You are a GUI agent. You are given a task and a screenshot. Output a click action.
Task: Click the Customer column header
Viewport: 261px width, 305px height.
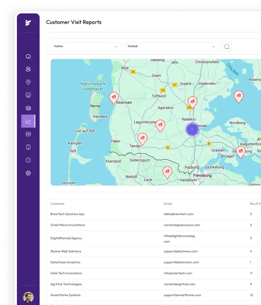(x=58, y=204)
